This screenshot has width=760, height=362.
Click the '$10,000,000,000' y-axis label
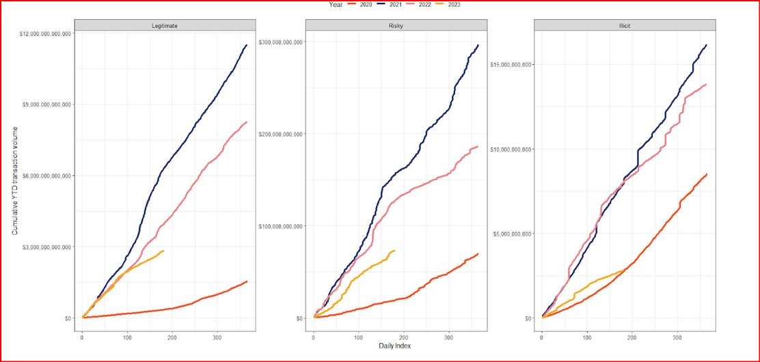[x=512, y=150]
